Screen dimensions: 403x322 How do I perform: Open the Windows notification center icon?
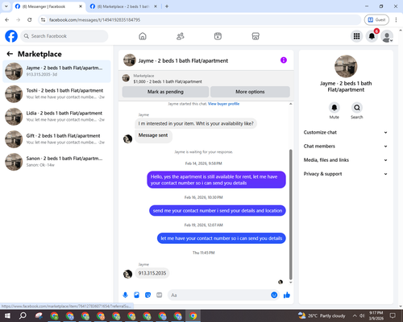(x=393, y=316)
